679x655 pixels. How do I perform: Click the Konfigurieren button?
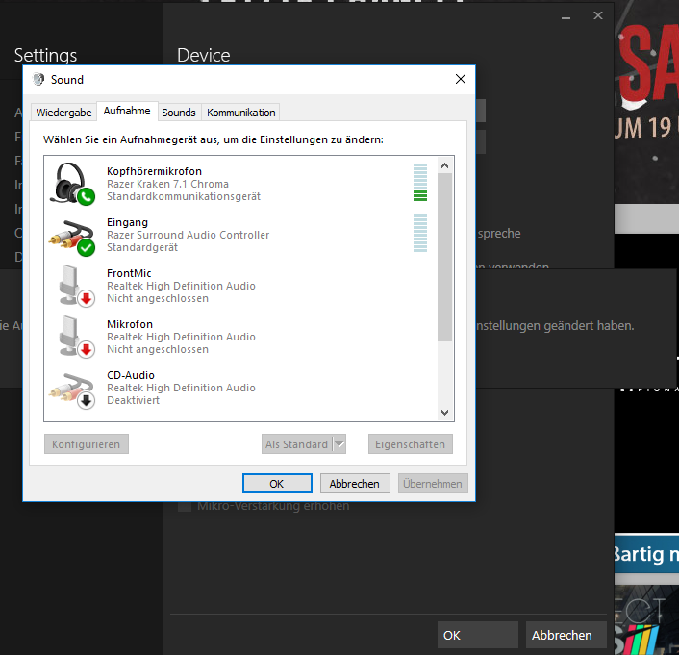pyautogui.click(x=87, y=444)
